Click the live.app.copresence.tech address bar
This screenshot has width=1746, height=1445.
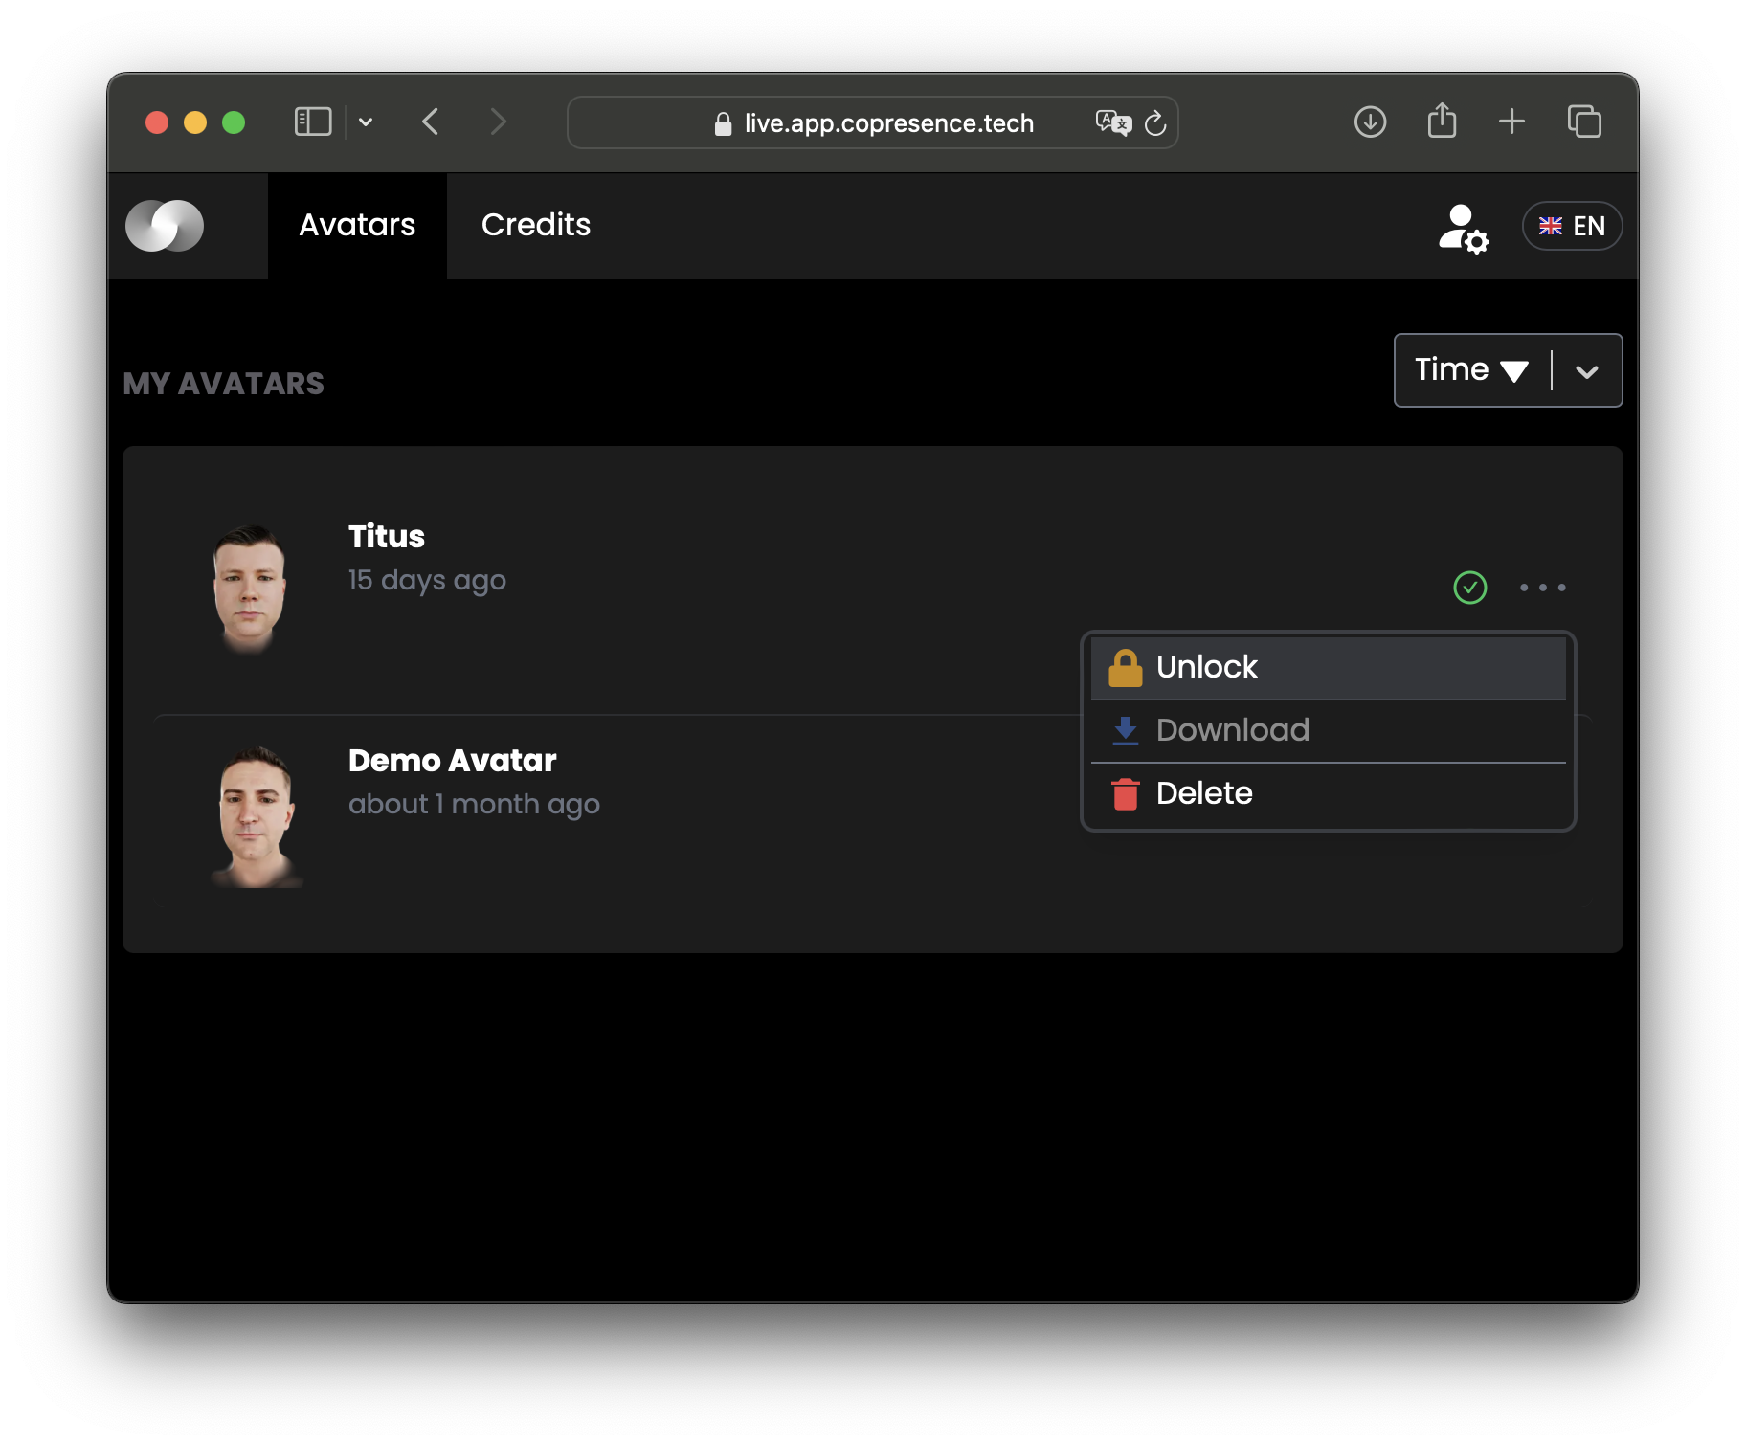872,122
